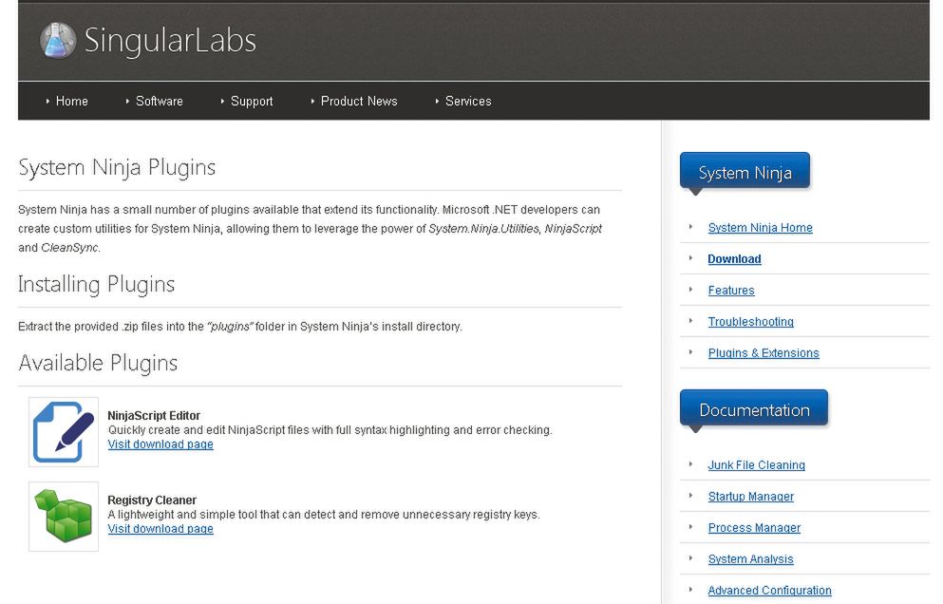Visit download page for NinjaScript Editor
The height and width of the screenshot is (604, 943).
click(160, 444)
